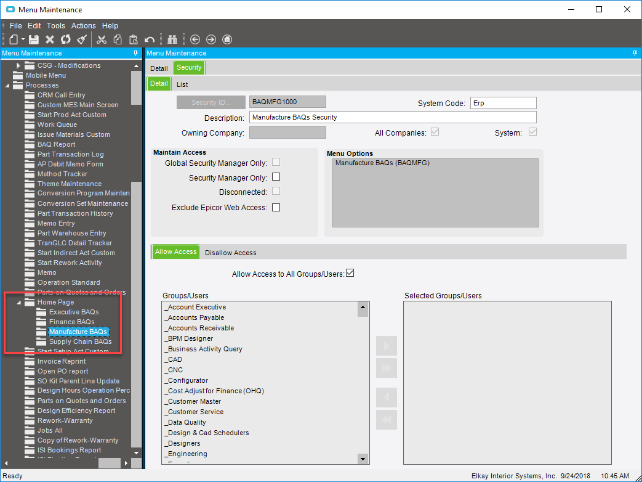Click the Undo arrow icon
The width and height of the screenshot is (642, 482).
pos(150,39)
